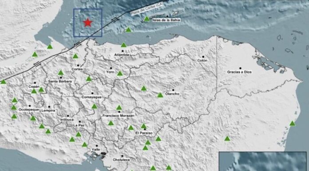Viewport: 309px width, 171px height.
Task: Select the city dot above the Olancho label
Action: click(173, 90)
